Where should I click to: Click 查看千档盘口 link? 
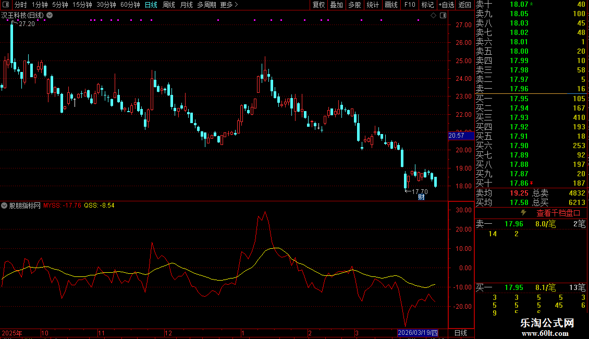pos(558,213)
